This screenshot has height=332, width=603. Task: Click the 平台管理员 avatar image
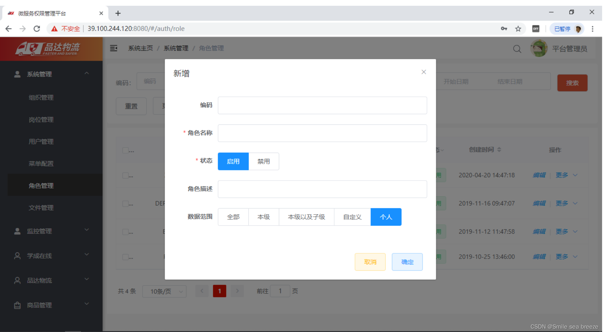pyautogui.click(x=539, y=48)
